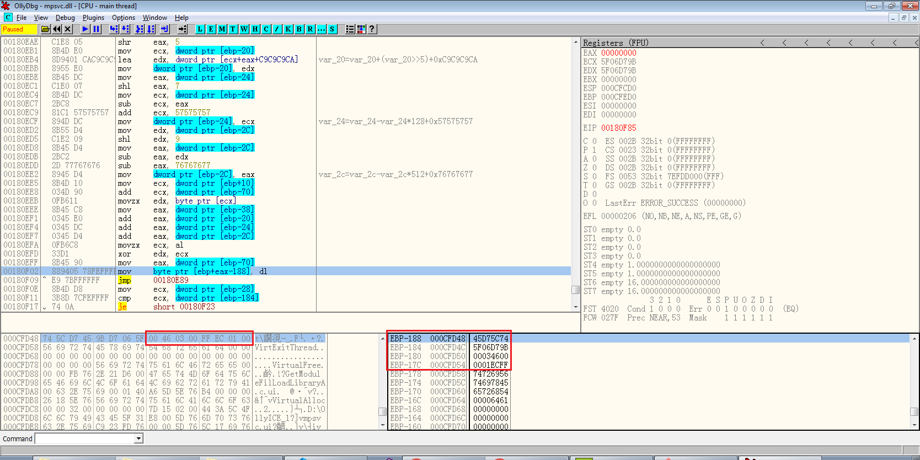Toggle the C carry flag value

pyautogui.click(x=594, y=141)
